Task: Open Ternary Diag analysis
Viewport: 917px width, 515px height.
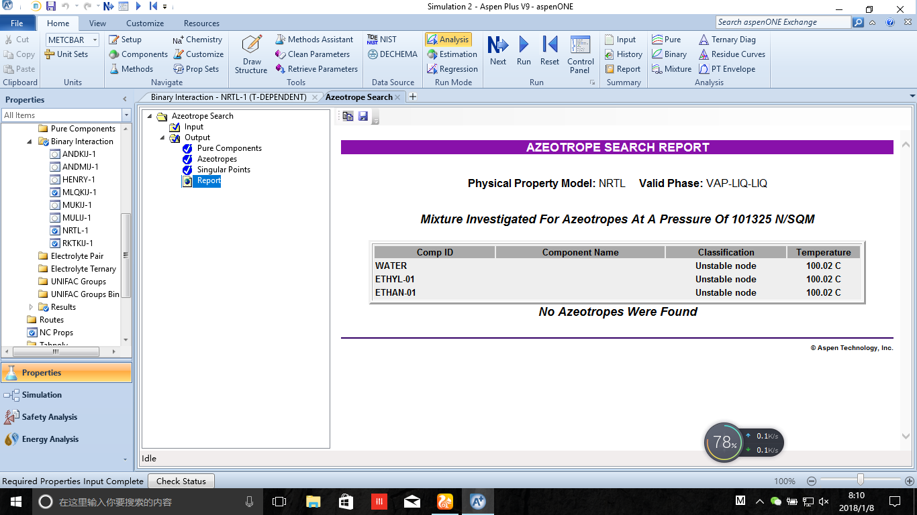Action: click(x=727, y=40)
